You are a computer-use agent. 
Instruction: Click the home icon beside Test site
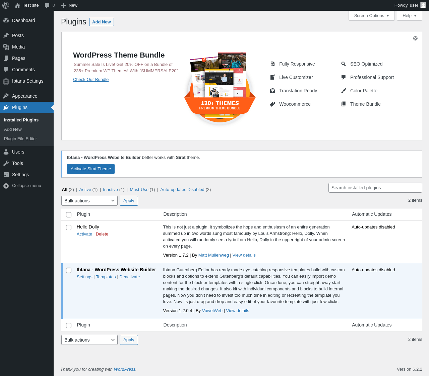pyautogui.click(x=17, y=5)
